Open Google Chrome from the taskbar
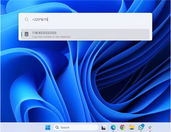 [123, 127]
